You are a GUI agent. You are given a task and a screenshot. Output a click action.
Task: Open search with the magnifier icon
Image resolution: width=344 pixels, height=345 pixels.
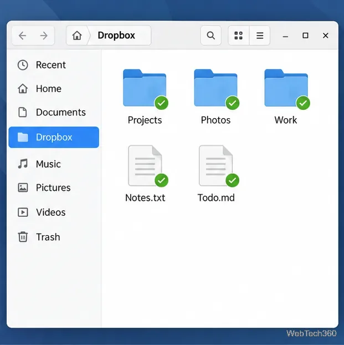coord(211,35)
